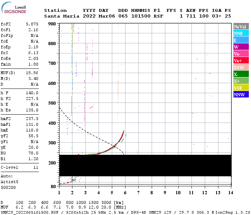The height and width of the screenshot is (215, 251).
Task: Click the Artist5 auto-scaling label
Action: (9, 182)
